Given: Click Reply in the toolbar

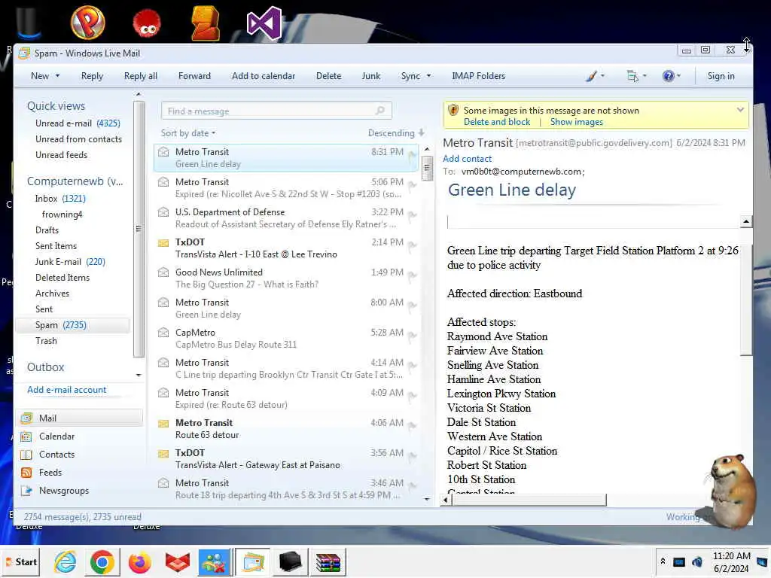Looking at the screenshot, I should pyautogui.click(x=92, y=76).
